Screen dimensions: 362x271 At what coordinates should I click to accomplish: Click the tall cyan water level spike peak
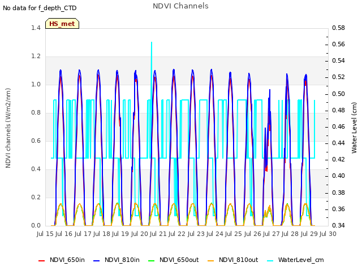[x=152, y=43]
